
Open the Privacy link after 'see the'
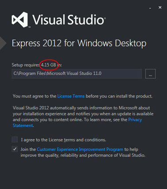135,120
